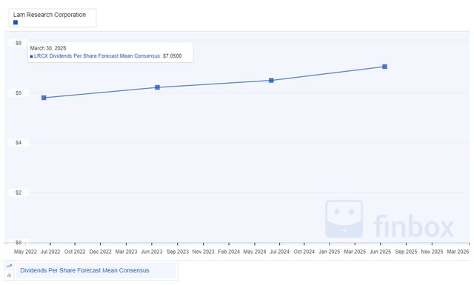Click Lam Research legend blue square
Image resolution: width=474 pixels, height=285 pixels.
[16, 22]
